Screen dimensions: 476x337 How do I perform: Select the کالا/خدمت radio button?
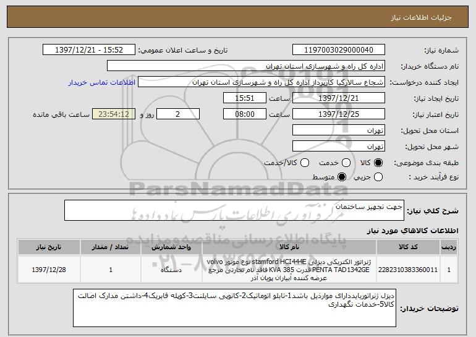click(x=305, y=163)
